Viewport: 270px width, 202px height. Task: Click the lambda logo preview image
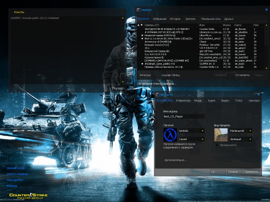tap(170, 135)
